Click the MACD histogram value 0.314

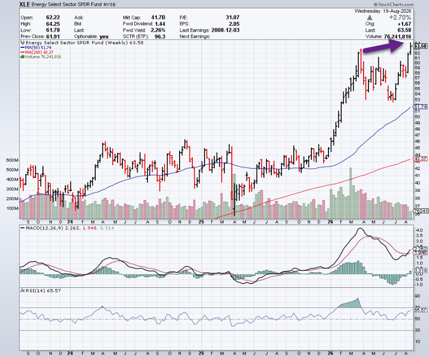tap(107, 228)
